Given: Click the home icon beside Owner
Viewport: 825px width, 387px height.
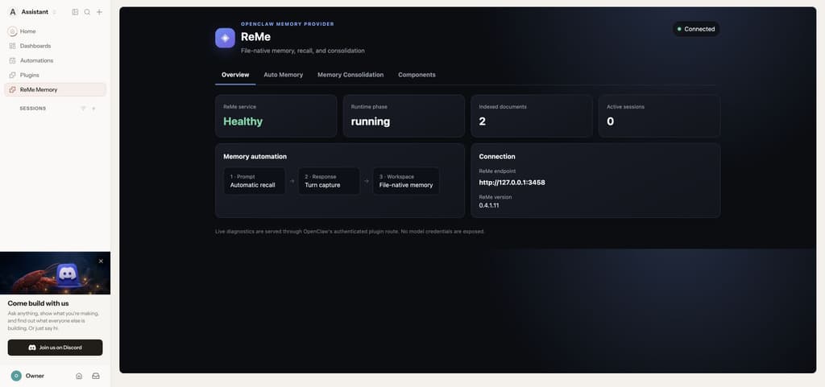Looking at the screenshot, I should [79, 376].
